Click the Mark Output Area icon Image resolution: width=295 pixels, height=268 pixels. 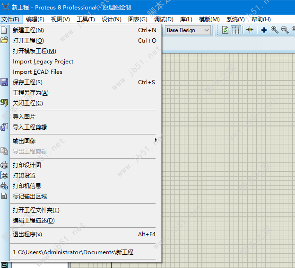click(4, 196)
